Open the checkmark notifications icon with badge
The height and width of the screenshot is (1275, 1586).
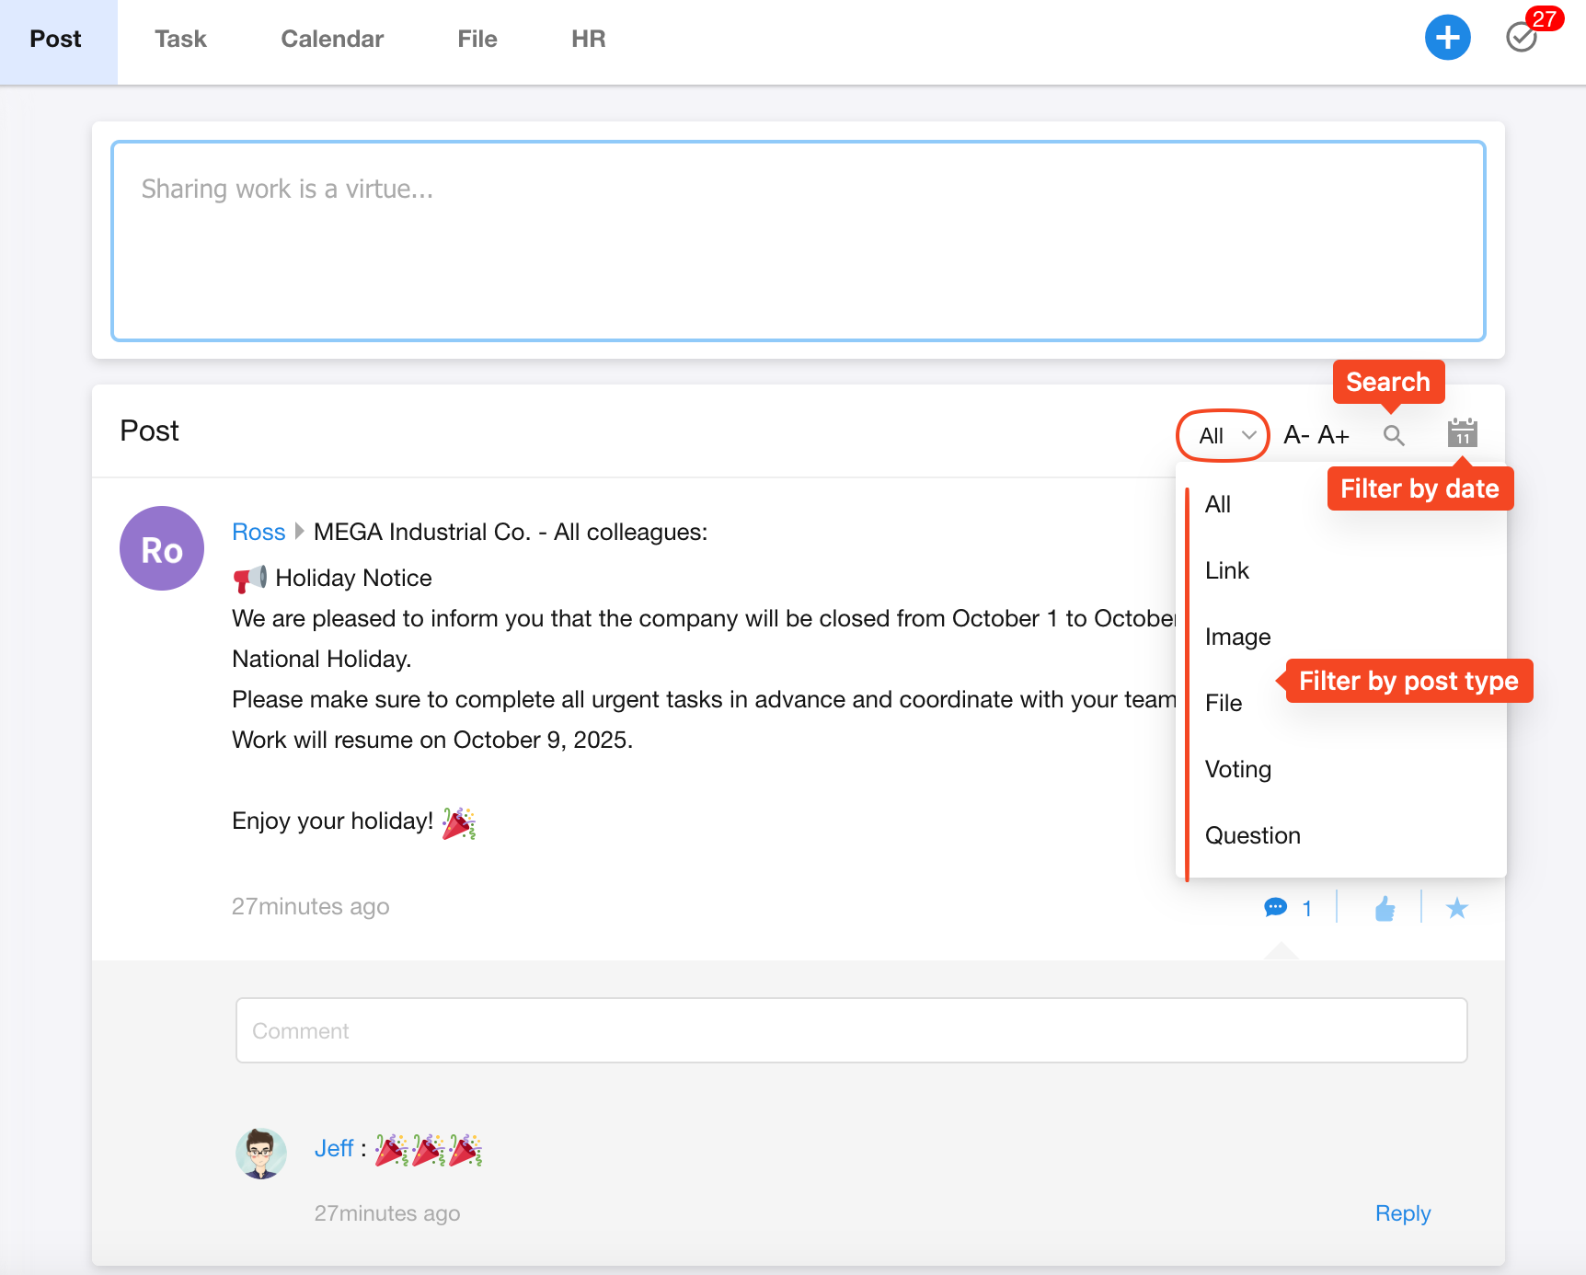point(1522,38)
